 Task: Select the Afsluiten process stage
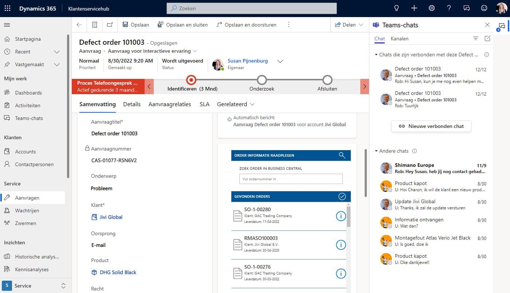point(327,80)
